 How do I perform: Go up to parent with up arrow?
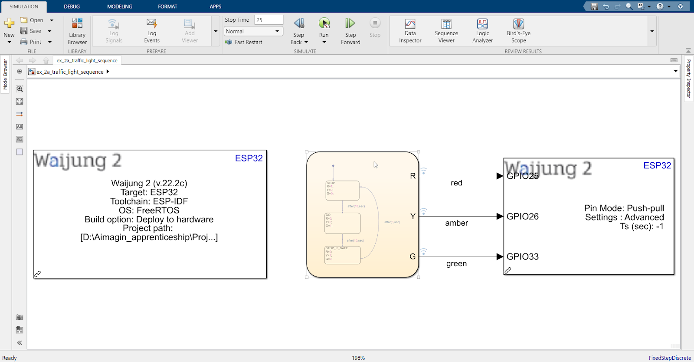[x=46, y=60]
